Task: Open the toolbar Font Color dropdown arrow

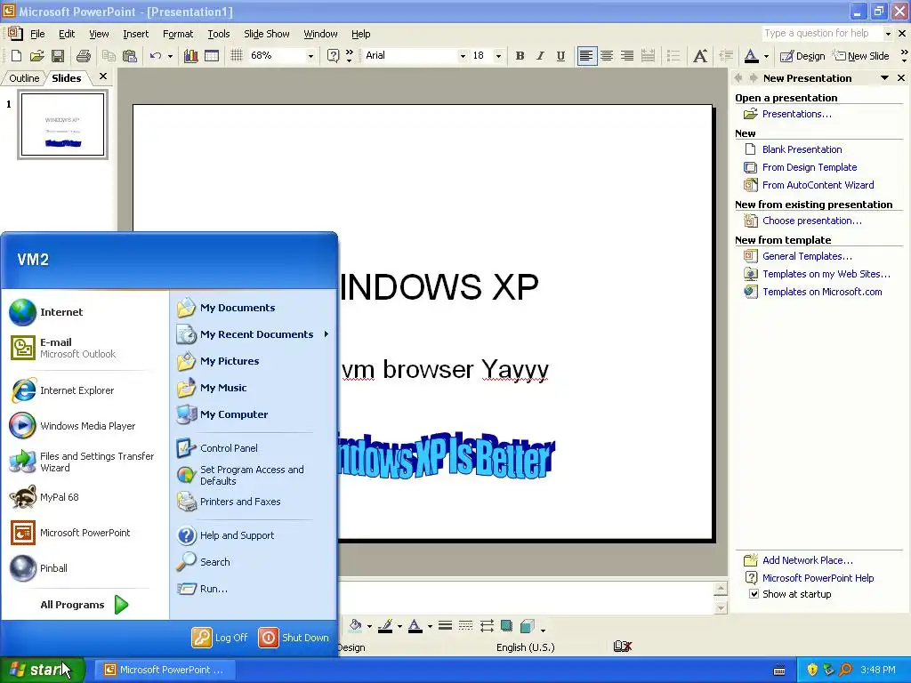Action: point(766,56)
